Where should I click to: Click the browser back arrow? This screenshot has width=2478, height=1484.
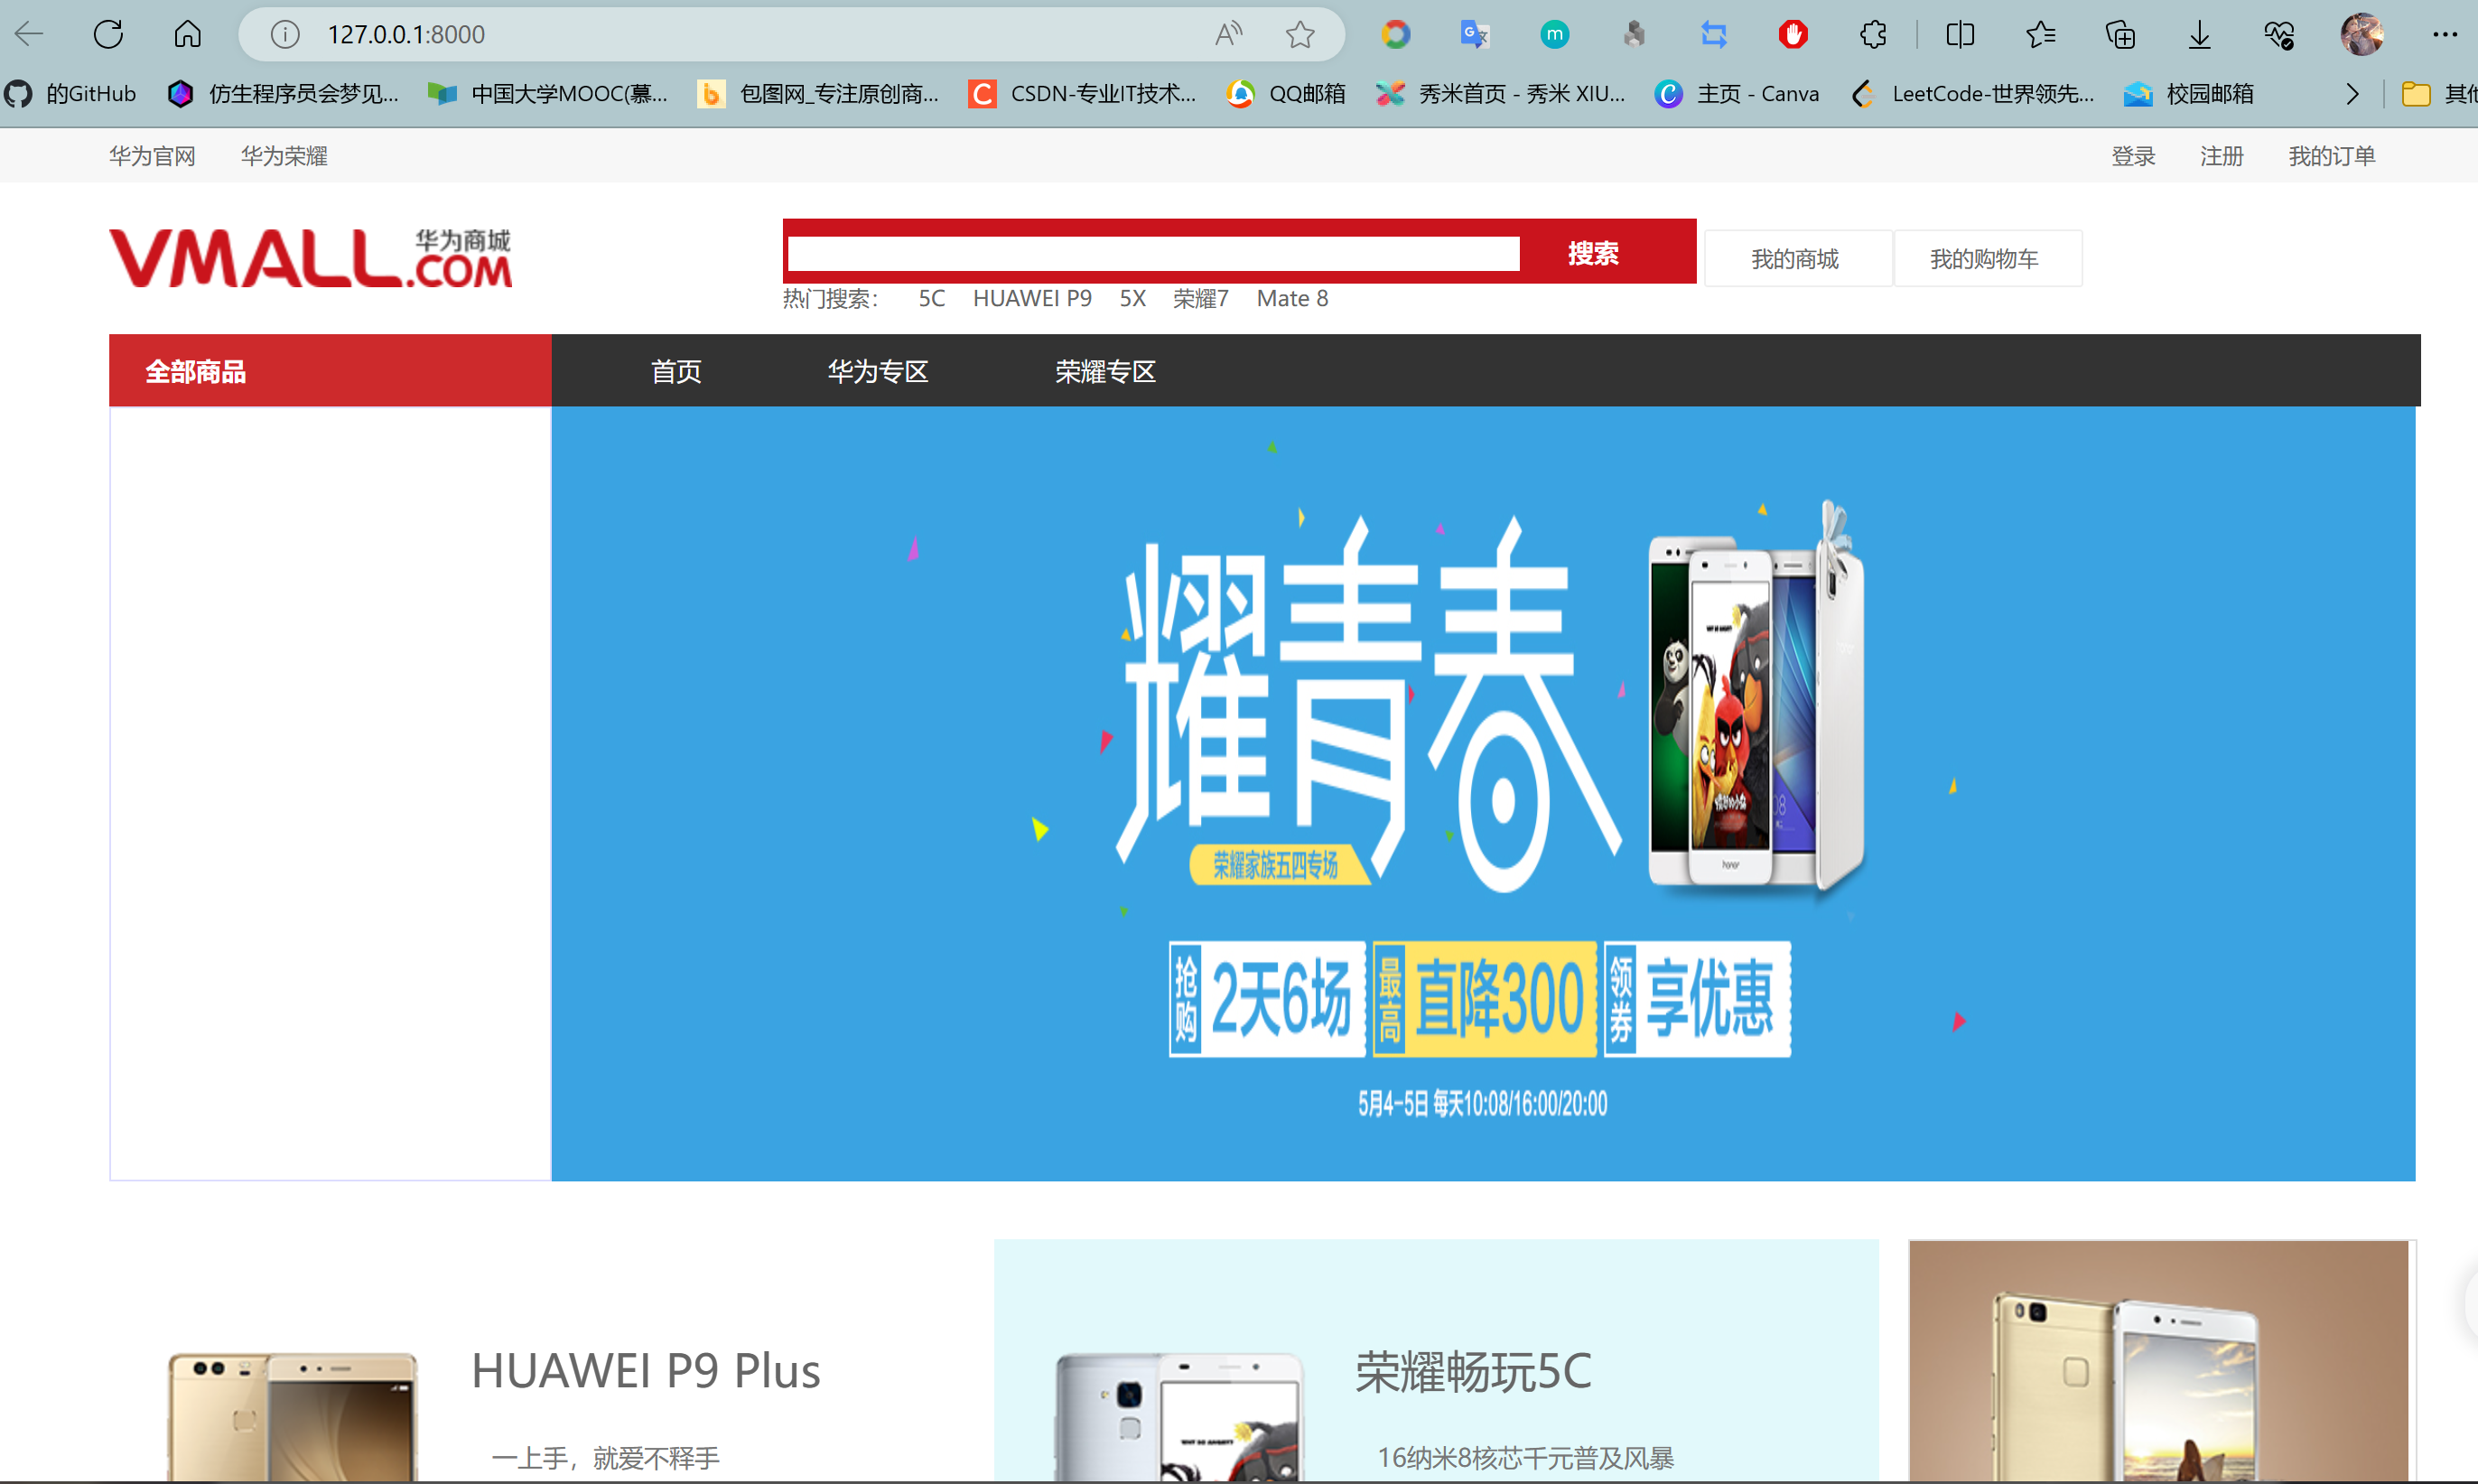pyautogui.click(x=29, y=34)
